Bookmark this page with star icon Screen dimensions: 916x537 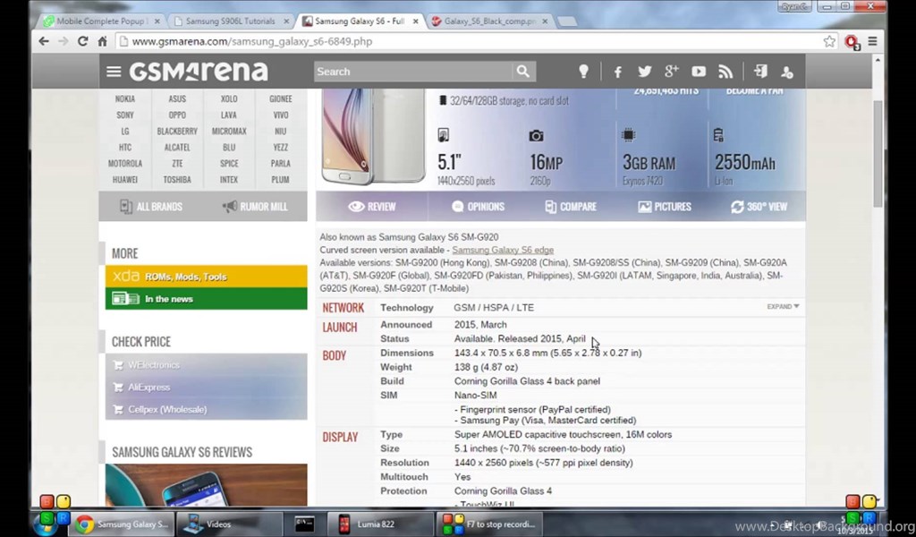(829, 41)
